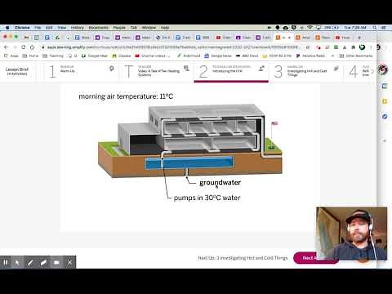Select the pen drawing tool in recorder bar
Viewport: 392px width, 294px height.
point(30,262)
